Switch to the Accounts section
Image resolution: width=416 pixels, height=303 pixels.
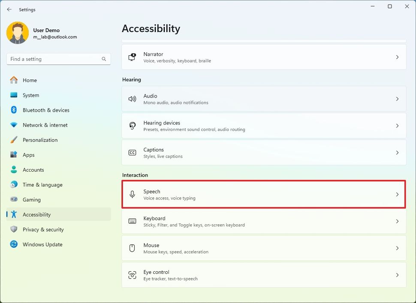click(33, 169)
